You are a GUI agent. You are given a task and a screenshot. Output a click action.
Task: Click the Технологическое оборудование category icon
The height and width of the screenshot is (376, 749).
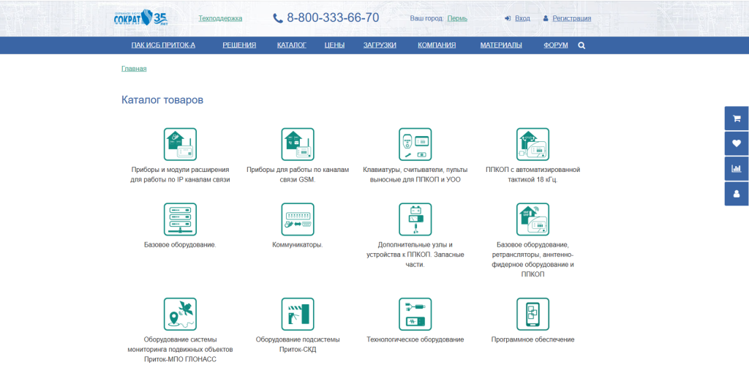[x=415, y=314]
